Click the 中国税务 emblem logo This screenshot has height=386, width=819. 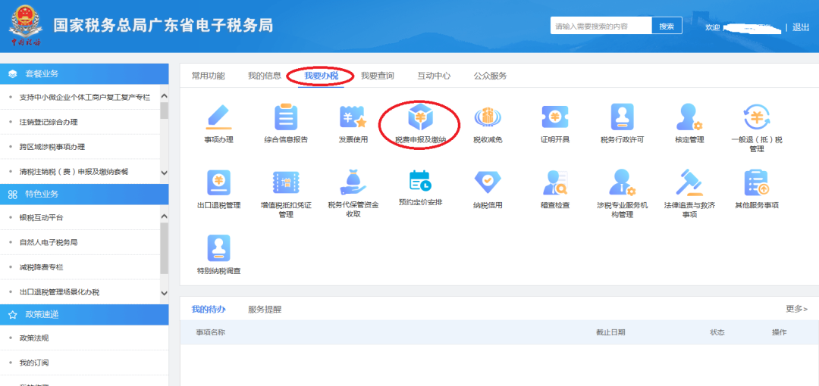tap(26, 26)
